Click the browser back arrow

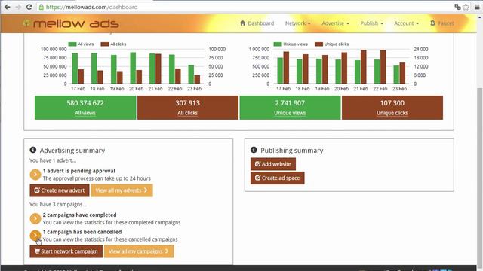click(8, 7)
